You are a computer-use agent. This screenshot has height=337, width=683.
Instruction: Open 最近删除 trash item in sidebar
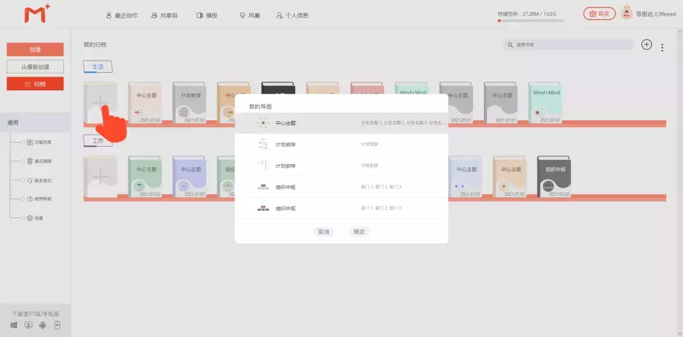(x=39, y=161)
